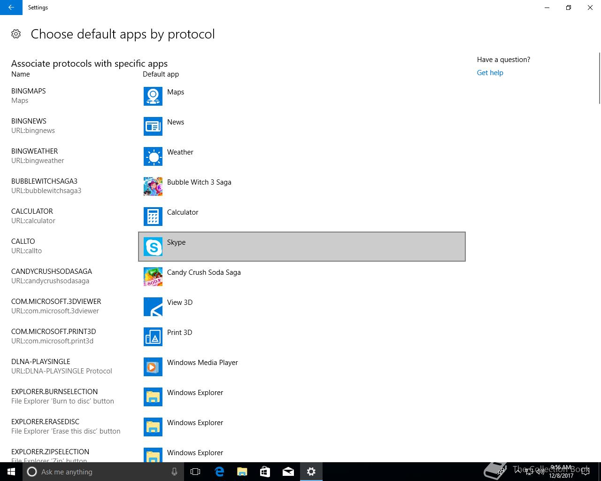Click the Bubble Witch 3 Saga icon
601x481 pixels.
[x=153, y=186]
